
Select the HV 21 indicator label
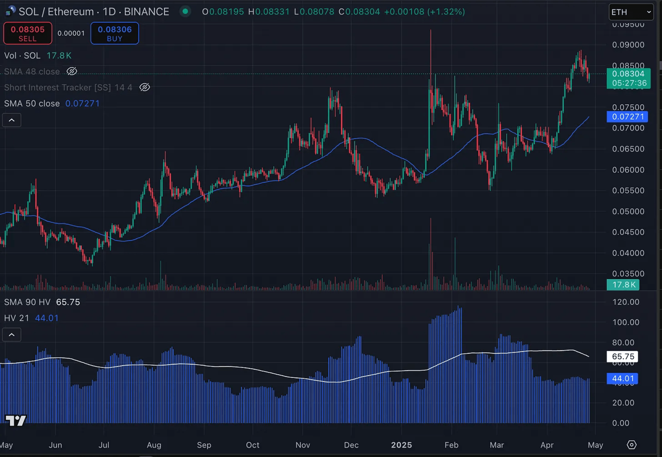[17, 318]
